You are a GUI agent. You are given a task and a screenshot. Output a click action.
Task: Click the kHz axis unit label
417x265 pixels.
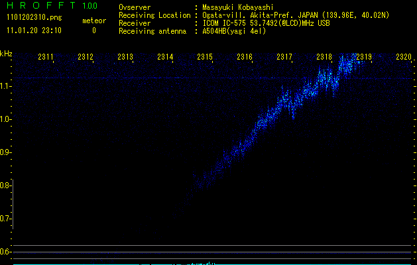pyautogui.click(x=6, y=54)
